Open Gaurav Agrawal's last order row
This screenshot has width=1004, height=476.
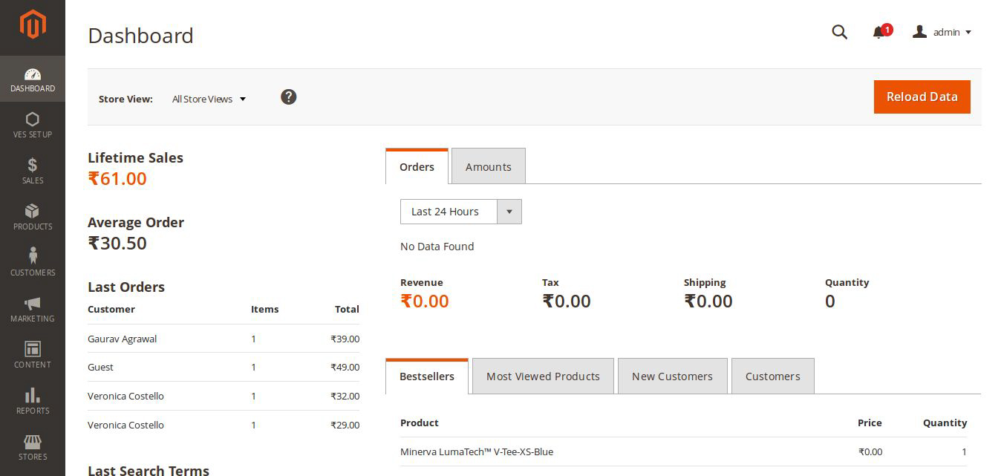pyautogui.click(x=223, y=339)
